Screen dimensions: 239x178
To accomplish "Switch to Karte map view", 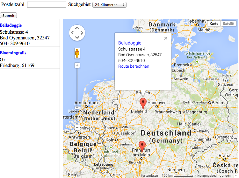I will click(x=214, y=24).
